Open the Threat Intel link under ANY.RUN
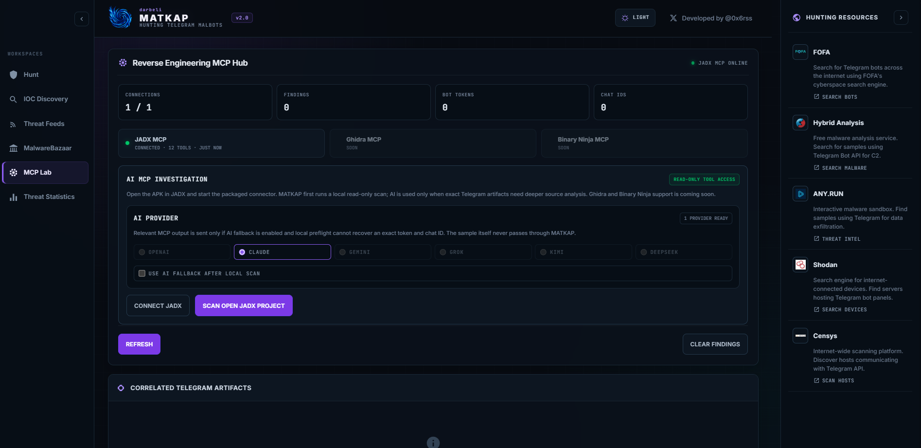Viewport: 921px width, 448px height. point(837,239)
